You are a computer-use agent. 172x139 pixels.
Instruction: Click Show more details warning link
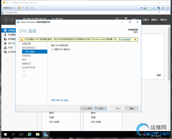point(125,40)
